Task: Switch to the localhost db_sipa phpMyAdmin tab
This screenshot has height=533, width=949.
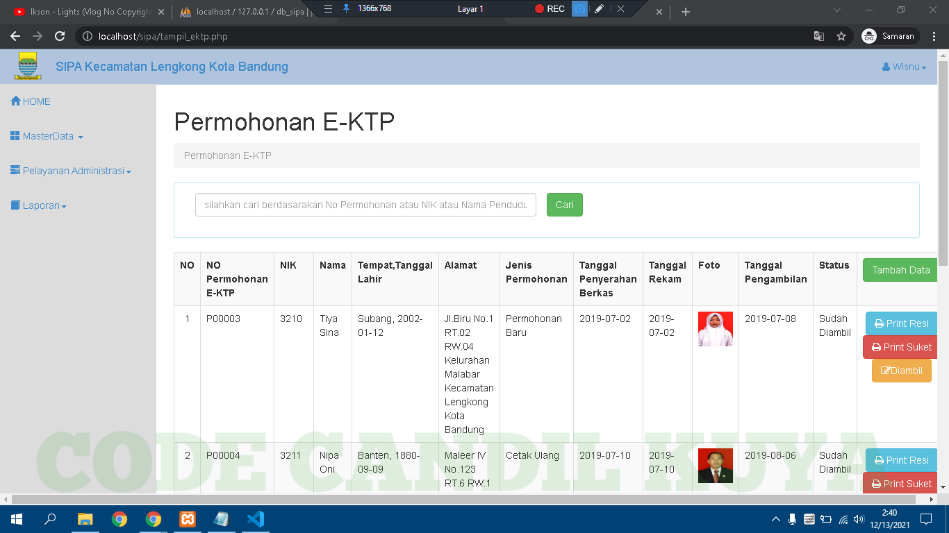Action: [247, 12]
